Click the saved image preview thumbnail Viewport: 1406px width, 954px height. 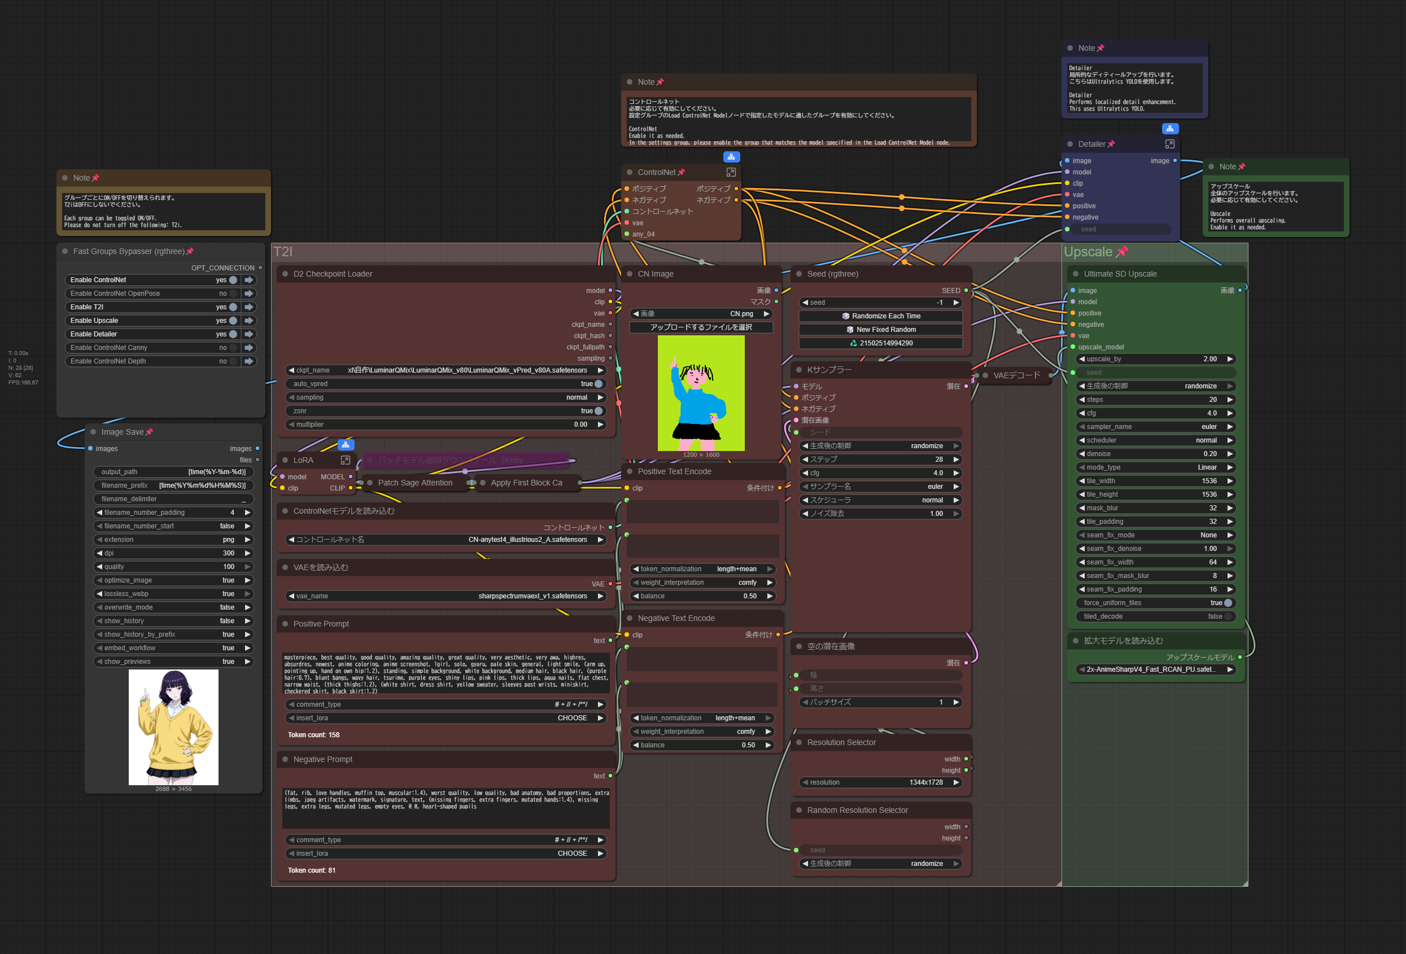pos(173,727)
